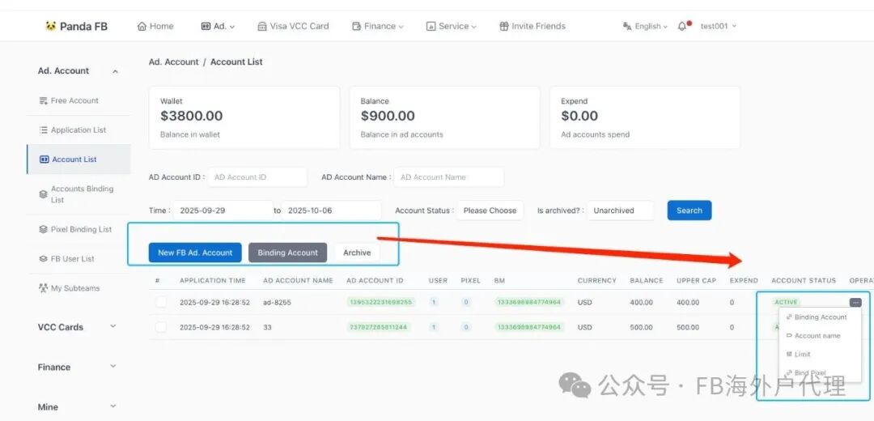The width and height of the screenshot is (874, 421).
Task: Click the gray Binding Account button
Action: tap(287, 253)
